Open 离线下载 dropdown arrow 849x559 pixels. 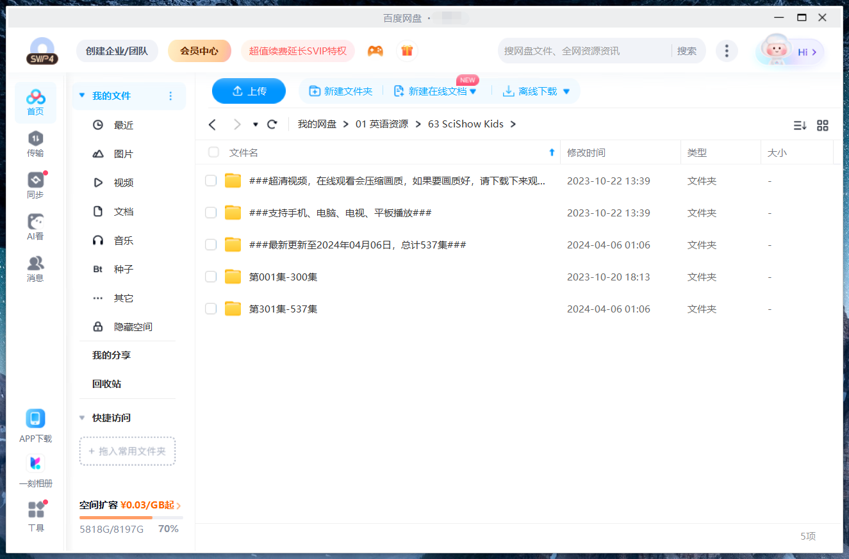point(566,92)
